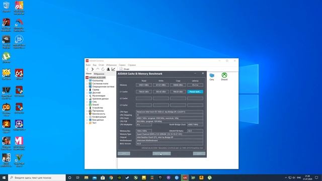The width and height of the screenshot is (322, 181).
Task: Click the AIDA64 taskbar icon
Action: (185, 177)
